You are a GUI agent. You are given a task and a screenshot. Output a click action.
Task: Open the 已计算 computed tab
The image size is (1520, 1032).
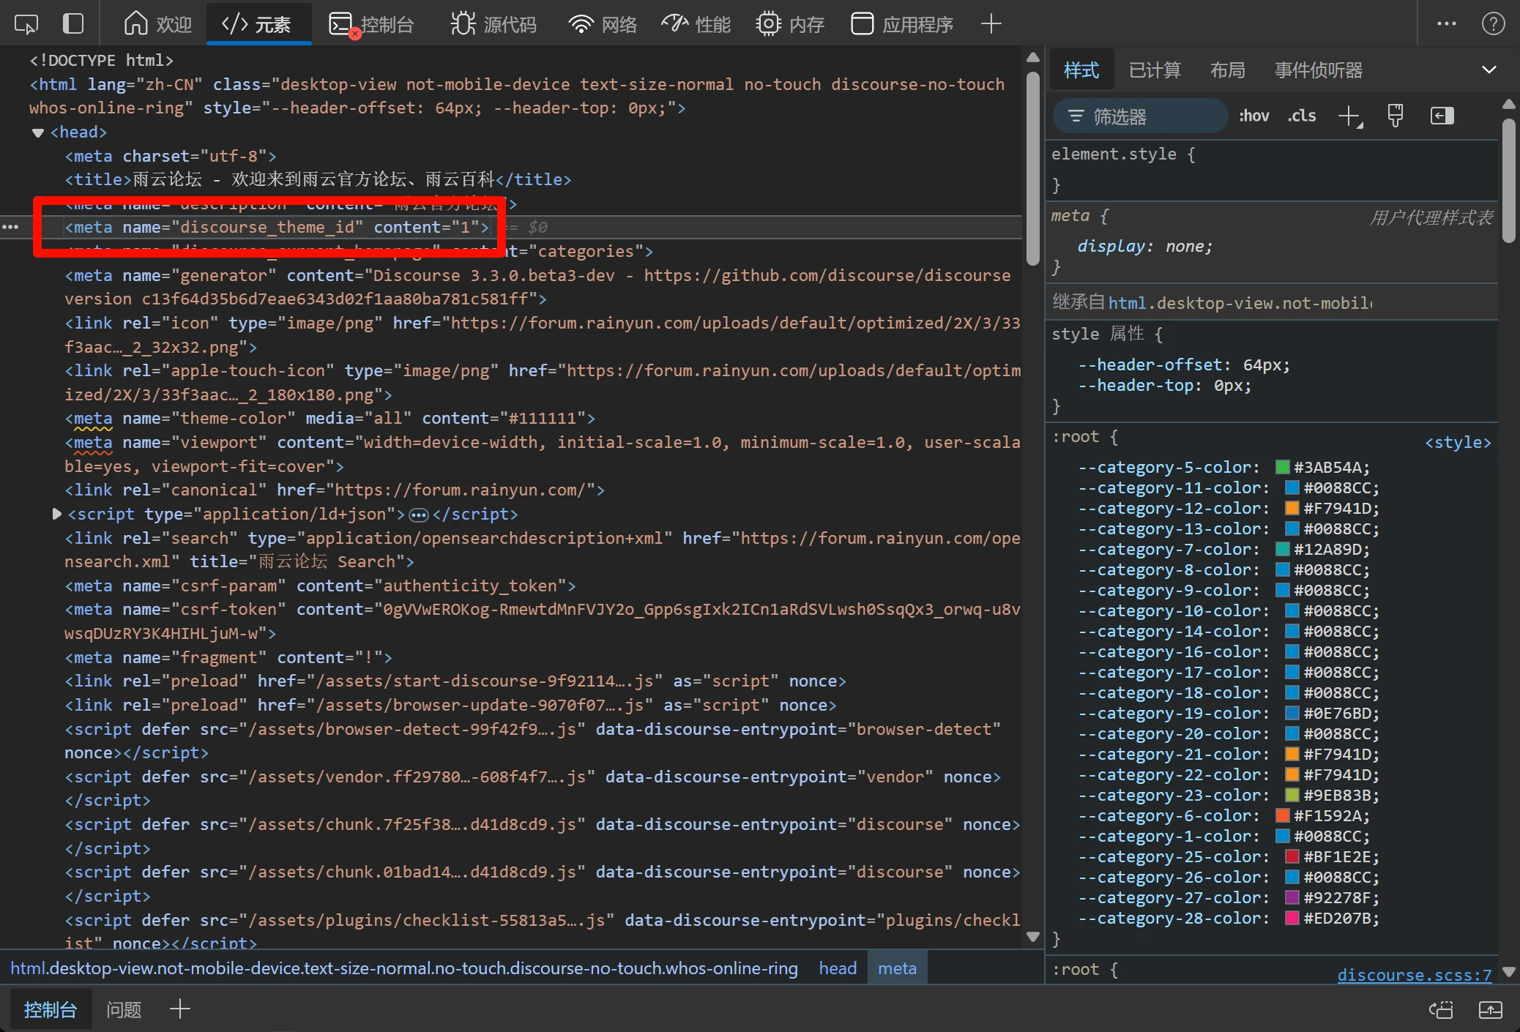coord(1155,70)
